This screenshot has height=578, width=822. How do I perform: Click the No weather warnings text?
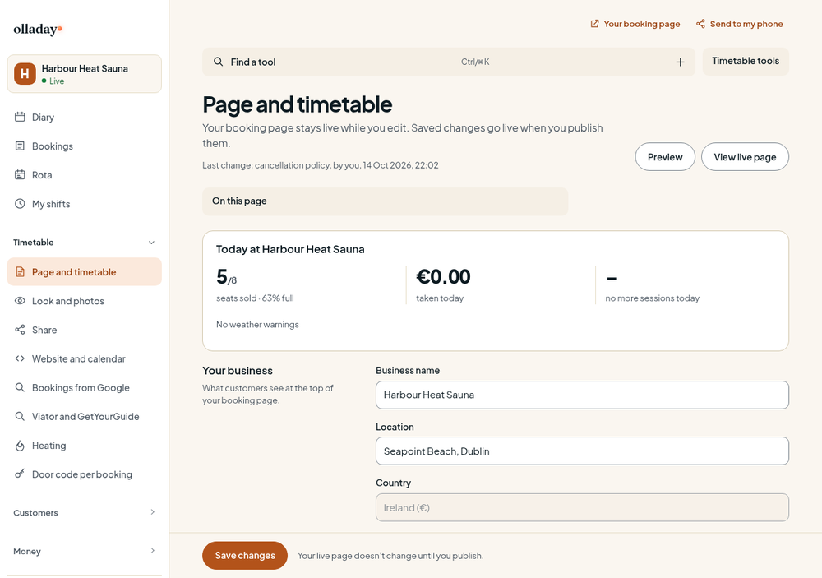pos(257,325)
